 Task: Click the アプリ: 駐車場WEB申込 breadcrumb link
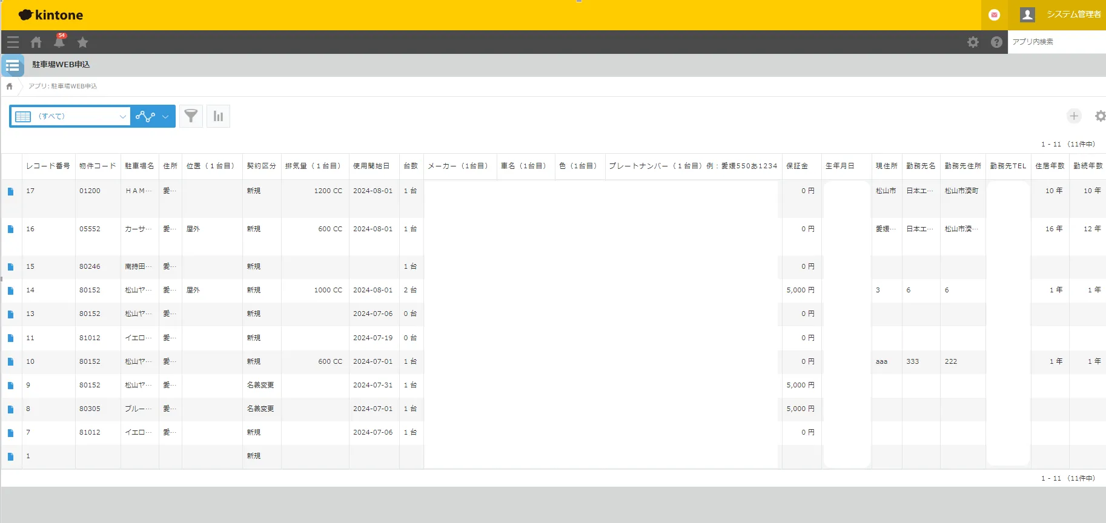[62, 87]
